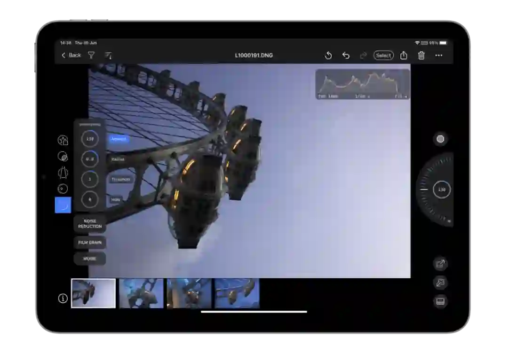The image size is (508, 354).
Task: Tap the date in the status bar
Action: 86,43
